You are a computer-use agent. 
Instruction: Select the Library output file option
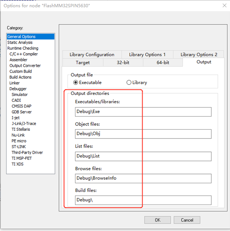tap(129, 82)
